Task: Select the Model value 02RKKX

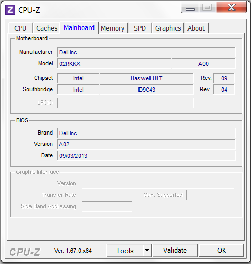Action: (114, 64)
